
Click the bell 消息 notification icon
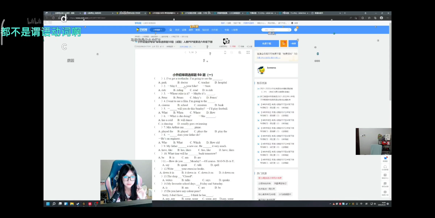click(x=295, y=23)
